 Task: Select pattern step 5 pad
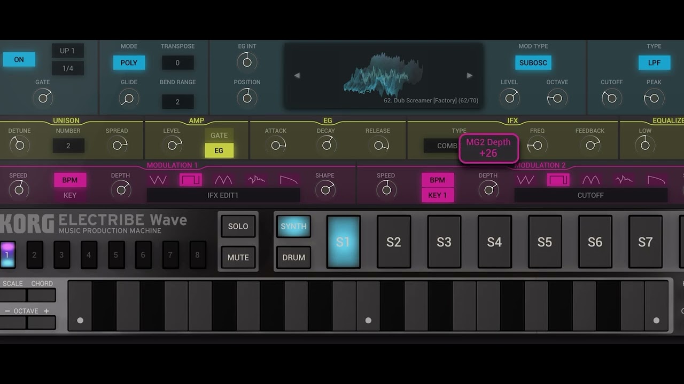(115, 255)
